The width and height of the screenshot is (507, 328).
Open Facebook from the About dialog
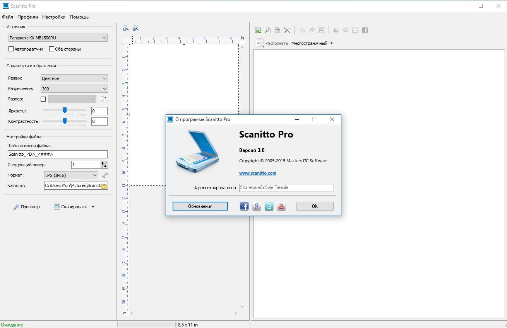pyautogui.click(x=244, y=206)
